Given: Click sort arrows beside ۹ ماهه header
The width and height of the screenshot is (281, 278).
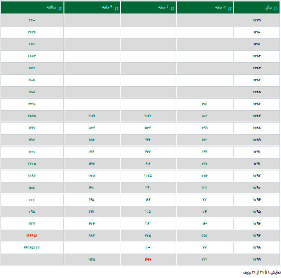Looking at the screenshot, I should tap(116, 8).
